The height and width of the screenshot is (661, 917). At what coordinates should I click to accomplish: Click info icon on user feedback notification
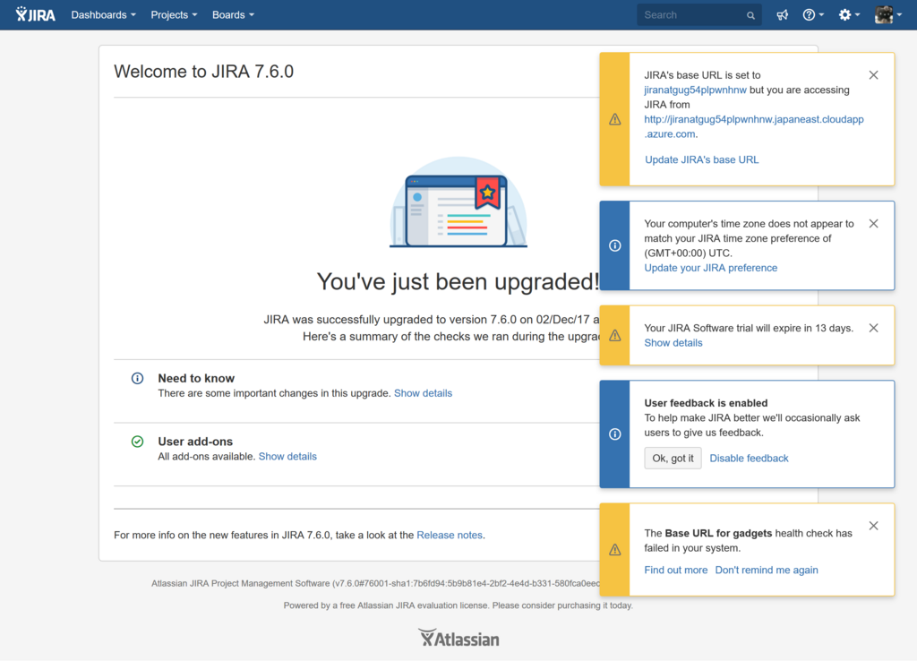(x=614, y=434)
